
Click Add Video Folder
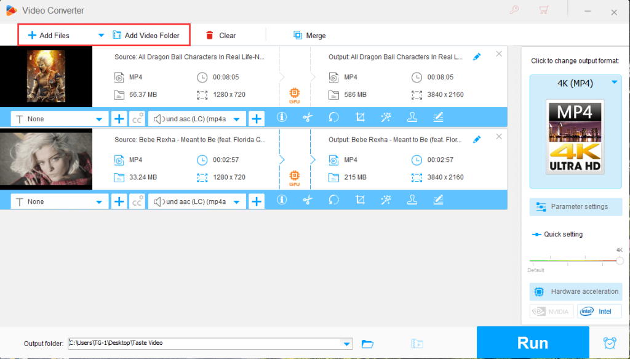pos(146,35)
